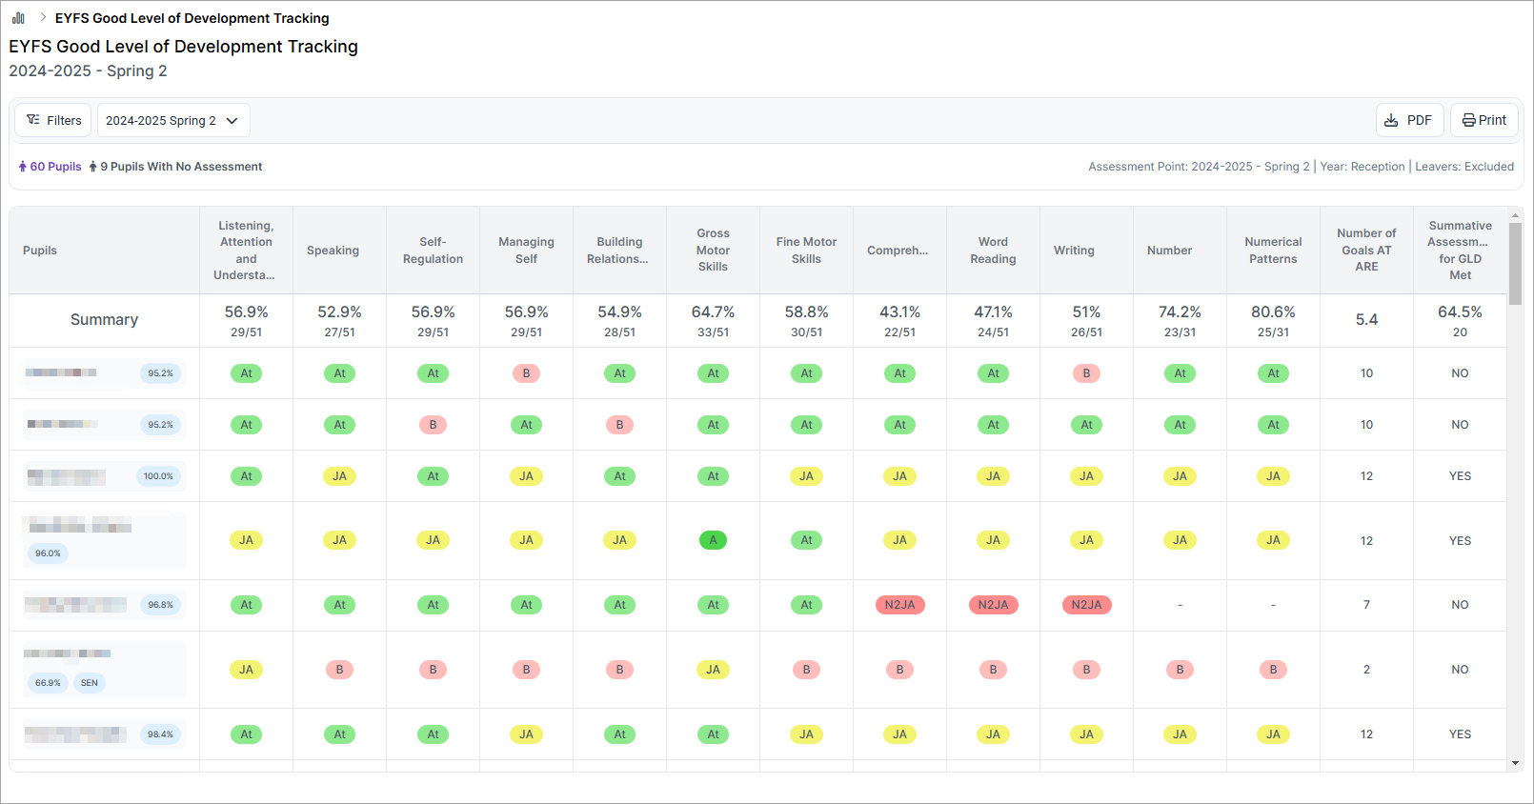Click the SEN tag on the pupil row
Screen dimensions: 1534x804
coord(89,683)
